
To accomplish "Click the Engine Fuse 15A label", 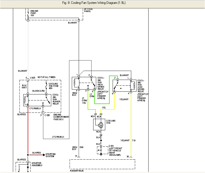I will coord(34,13).
